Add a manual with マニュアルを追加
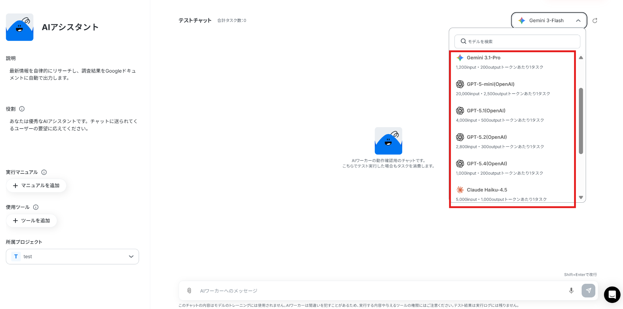Screen dimensions: 623x309 pyautogui.click(x=36, y=186)
